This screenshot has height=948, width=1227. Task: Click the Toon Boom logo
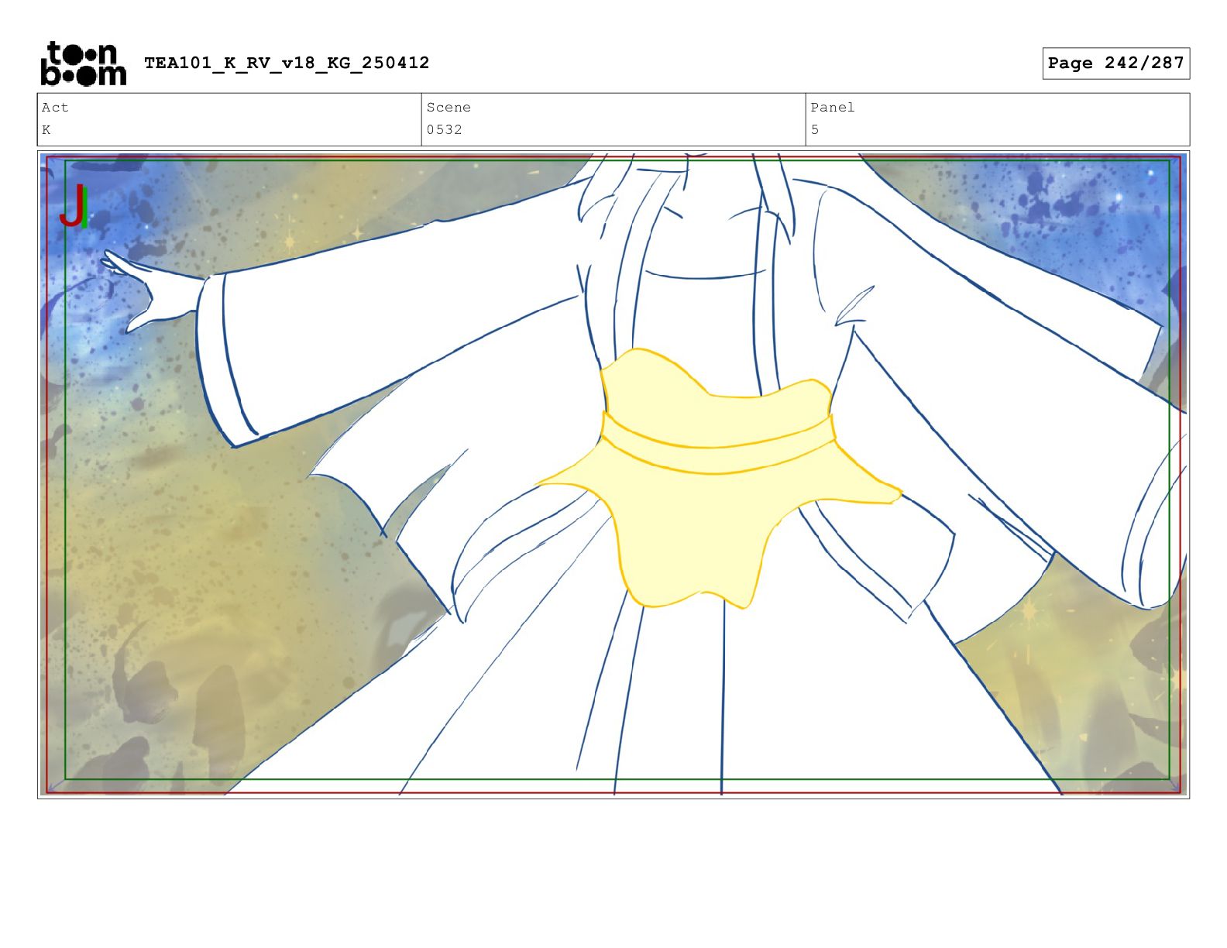83,64
